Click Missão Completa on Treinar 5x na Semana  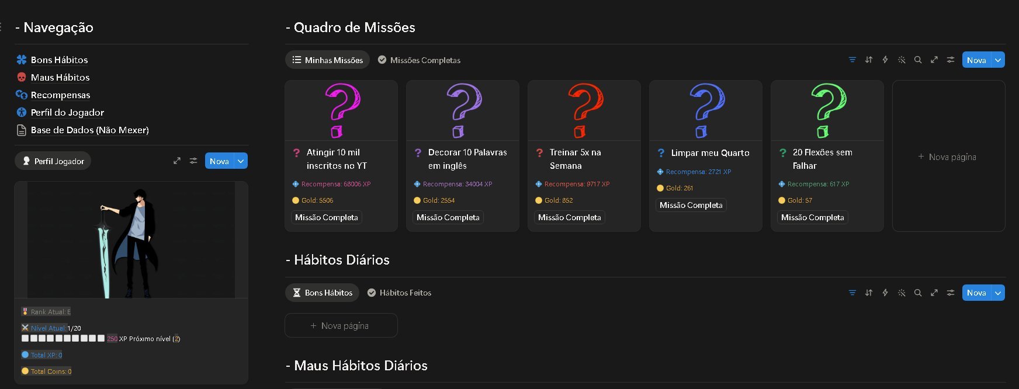pos(570,217)
